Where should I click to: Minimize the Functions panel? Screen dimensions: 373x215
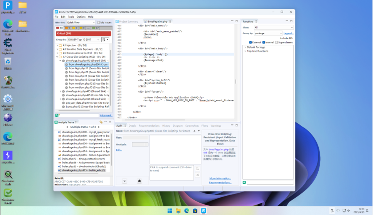(x=287, y=21)
